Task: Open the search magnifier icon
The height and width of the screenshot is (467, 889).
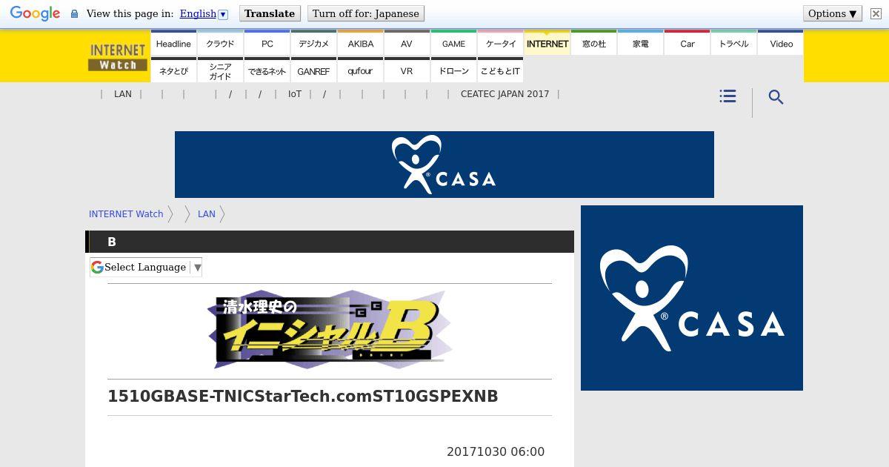Action: coord(776,97)
